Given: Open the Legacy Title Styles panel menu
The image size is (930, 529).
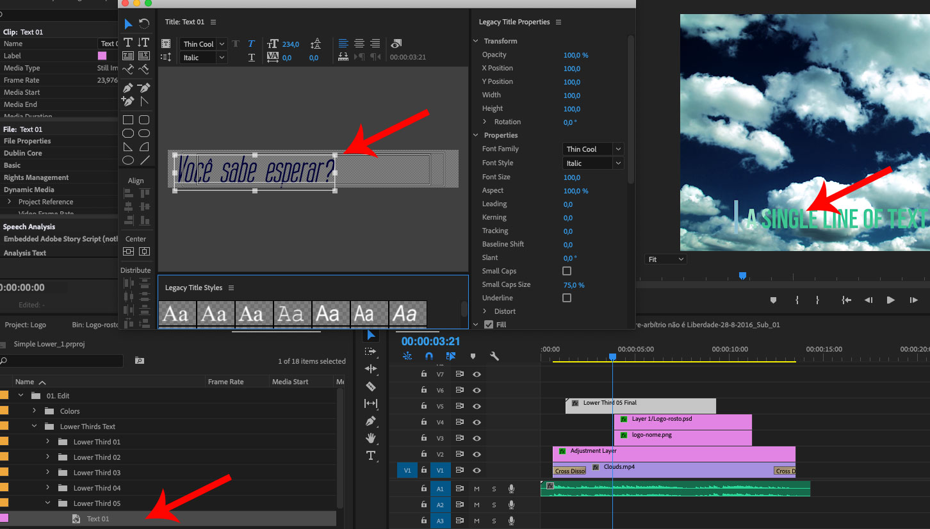Looking at the screenshot, I should tap(231, 288).
